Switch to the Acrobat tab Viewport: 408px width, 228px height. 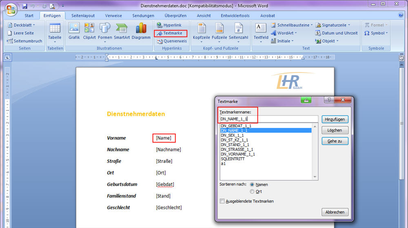(x=268, y=15)
